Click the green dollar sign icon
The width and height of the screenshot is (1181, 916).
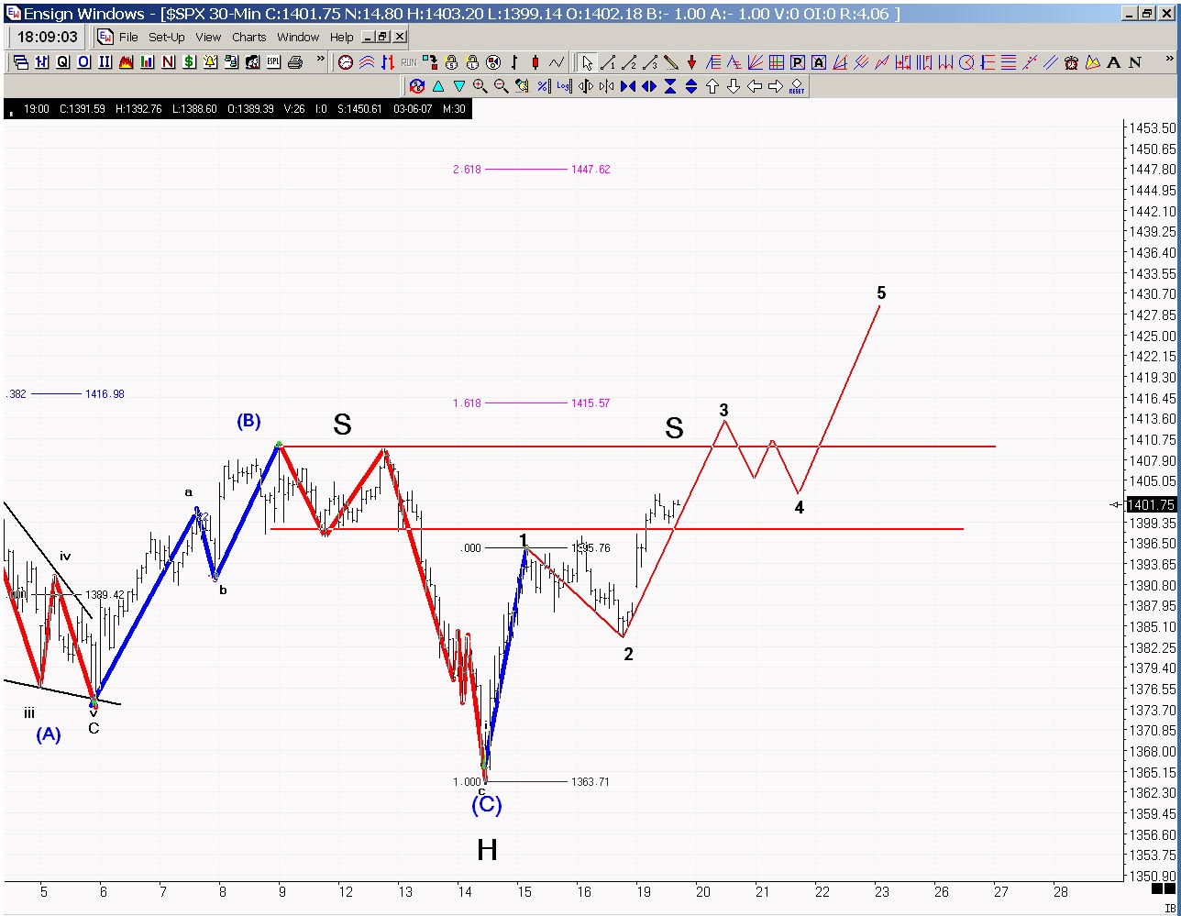coord(189,62)
